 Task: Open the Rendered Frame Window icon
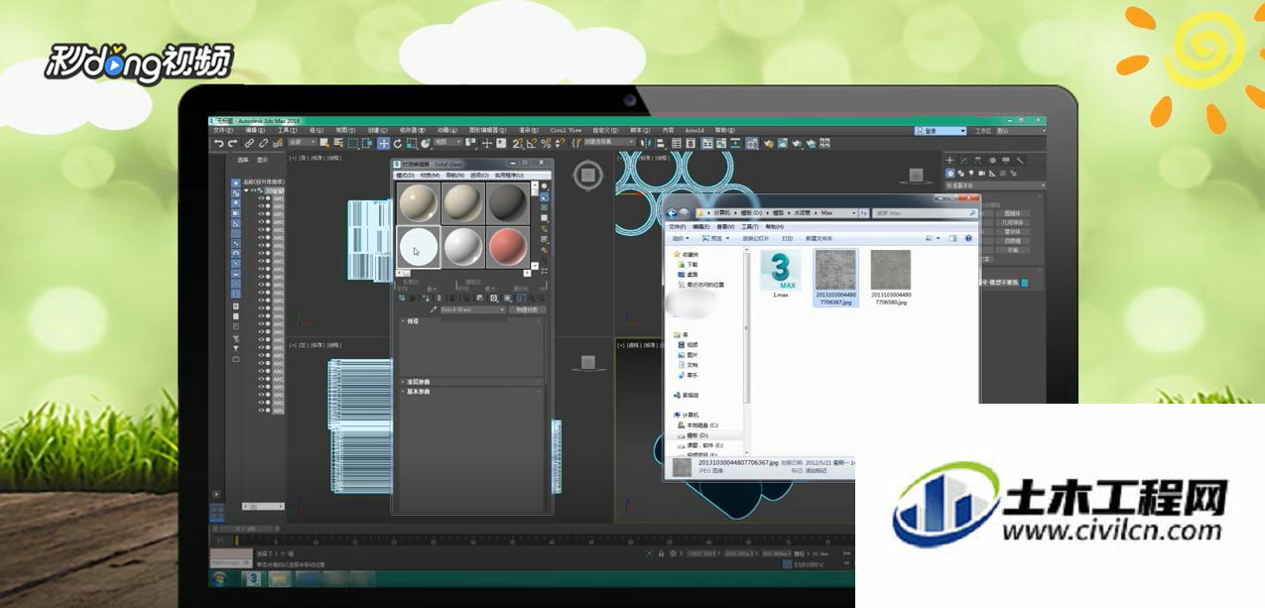point(783,143)
